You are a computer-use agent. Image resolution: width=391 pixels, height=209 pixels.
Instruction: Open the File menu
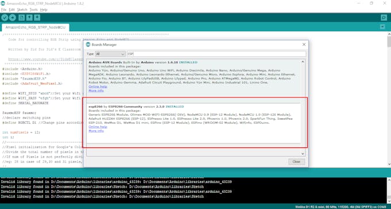3,10
